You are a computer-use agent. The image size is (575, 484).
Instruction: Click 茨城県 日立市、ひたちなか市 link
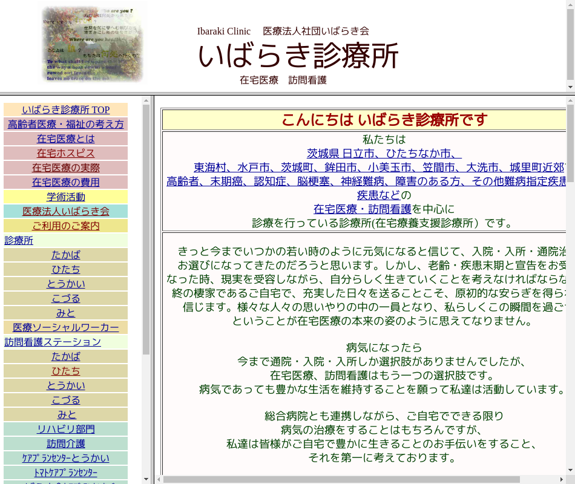click(x=384, y=153)
